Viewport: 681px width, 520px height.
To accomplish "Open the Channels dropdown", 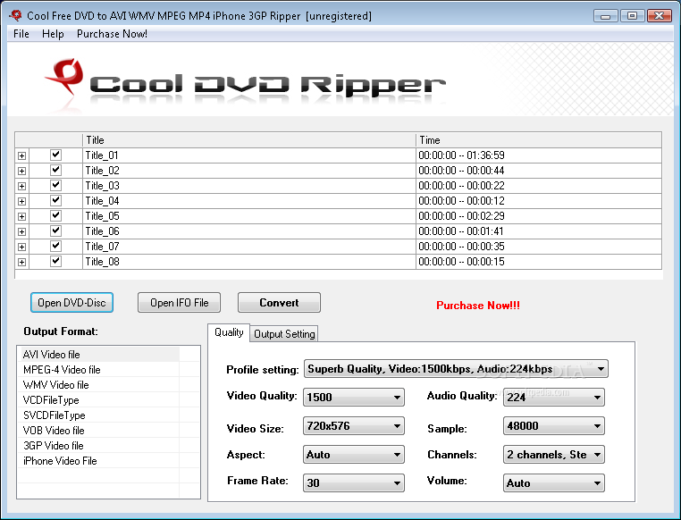I will pyautogui.click(x=554, y=455).
